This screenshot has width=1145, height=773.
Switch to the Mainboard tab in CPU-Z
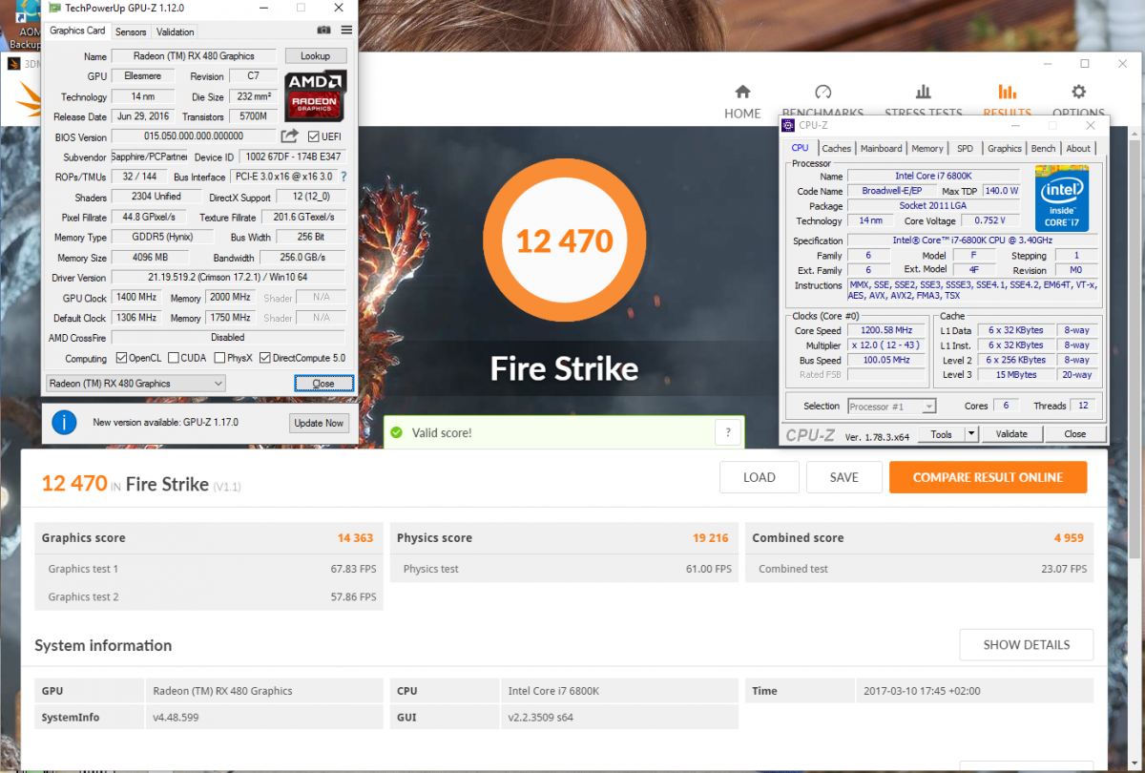click(x=881, y=148)
